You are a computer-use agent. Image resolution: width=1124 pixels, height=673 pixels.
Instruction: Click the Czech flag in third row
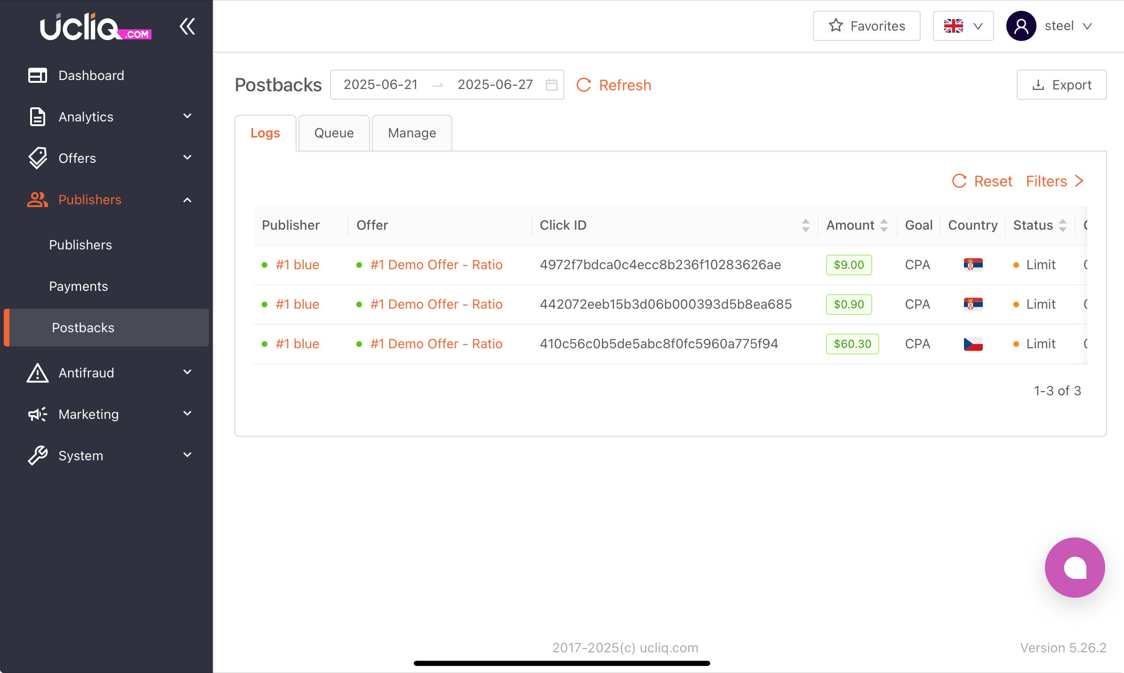pos(973,344)
